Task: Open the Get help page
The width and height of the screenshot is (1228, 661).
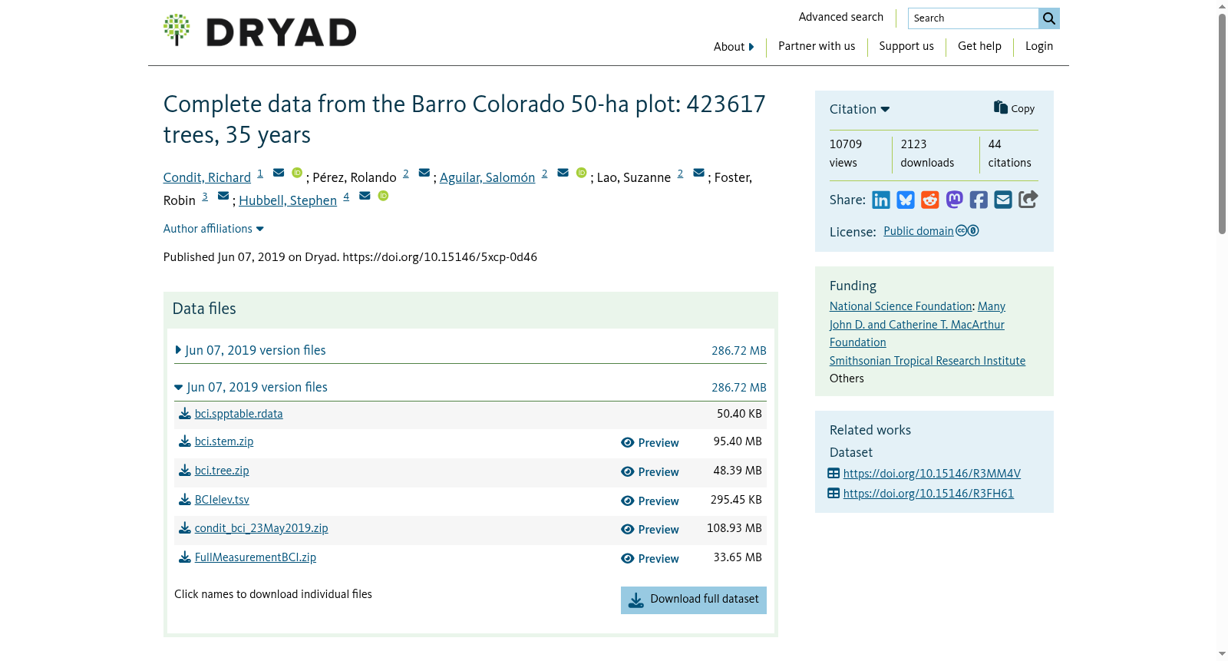Action: point(979,46)
